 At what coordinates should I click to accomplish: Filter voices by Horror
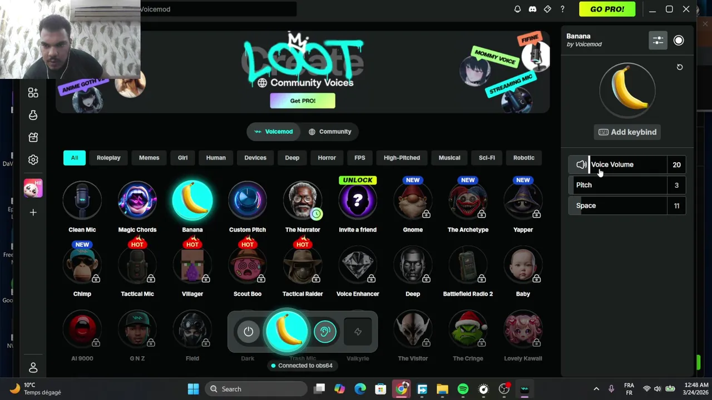tap(327, 158)
